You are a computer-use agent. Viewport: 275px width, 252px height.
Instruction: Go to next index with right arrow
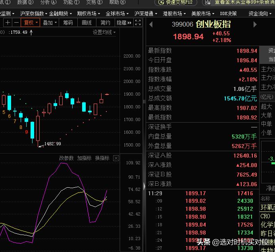[x=255, y=24]
